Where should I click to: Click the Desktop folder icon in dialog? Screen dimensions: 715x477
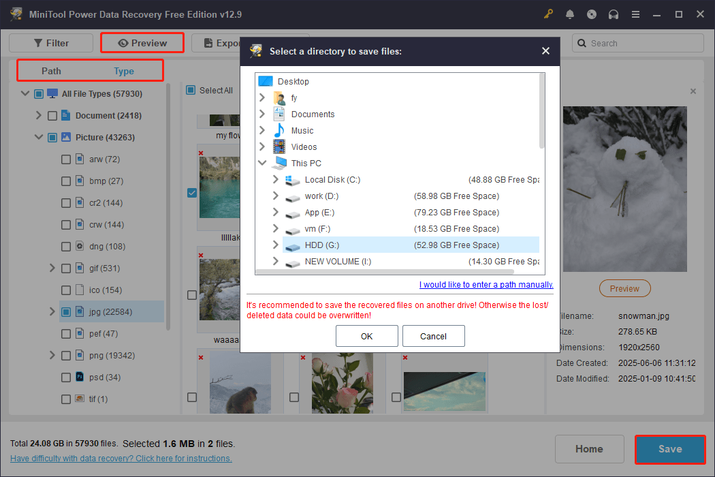point(266,81)
